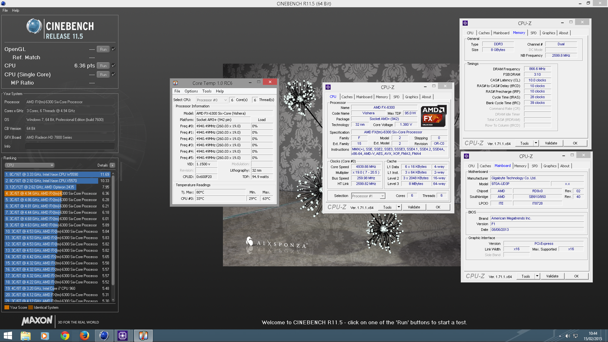Click the AMD FX logo image

[434, 116]
